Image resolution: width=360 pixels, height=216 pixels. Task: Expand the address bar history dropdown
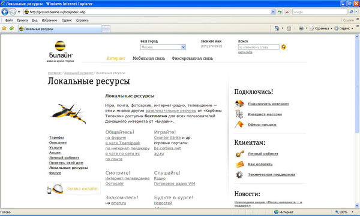273,12
